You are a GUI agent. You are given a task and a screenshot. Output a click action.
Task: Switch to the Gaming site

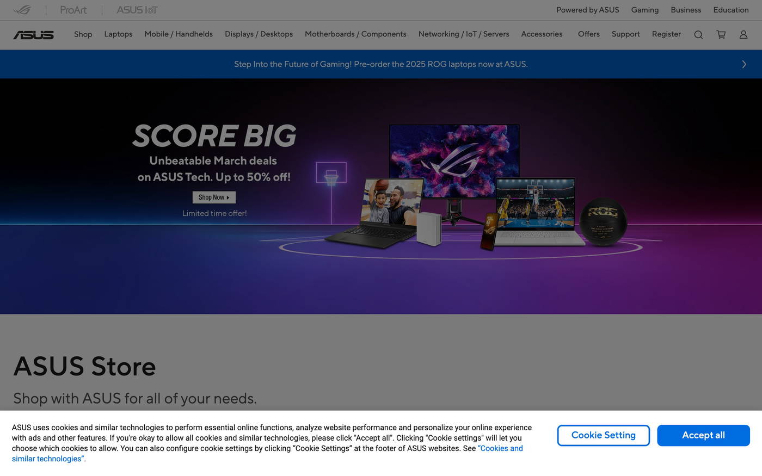(x=644, y=10)
